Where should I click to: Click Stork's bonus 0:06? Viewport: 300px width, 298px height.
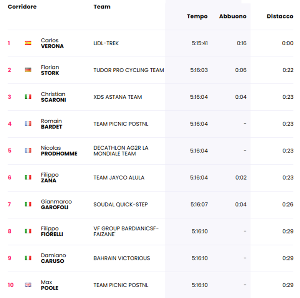(x=241, y=70)
